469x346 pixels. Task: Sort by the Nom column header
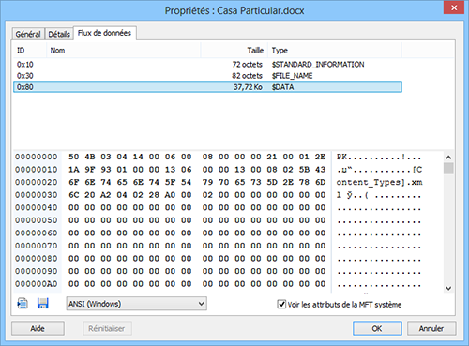click(124, 51)
